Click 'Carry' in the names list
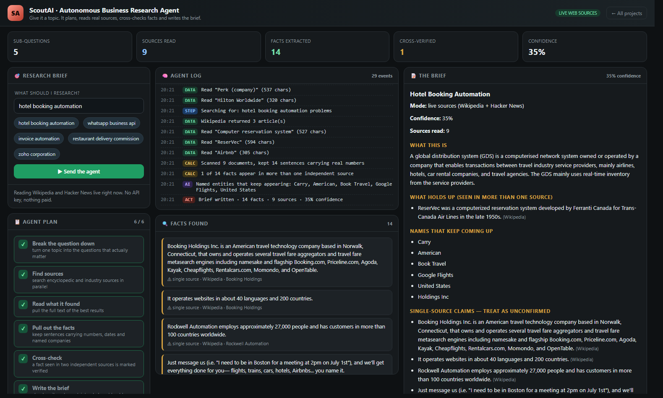 (x=424, y=242)
